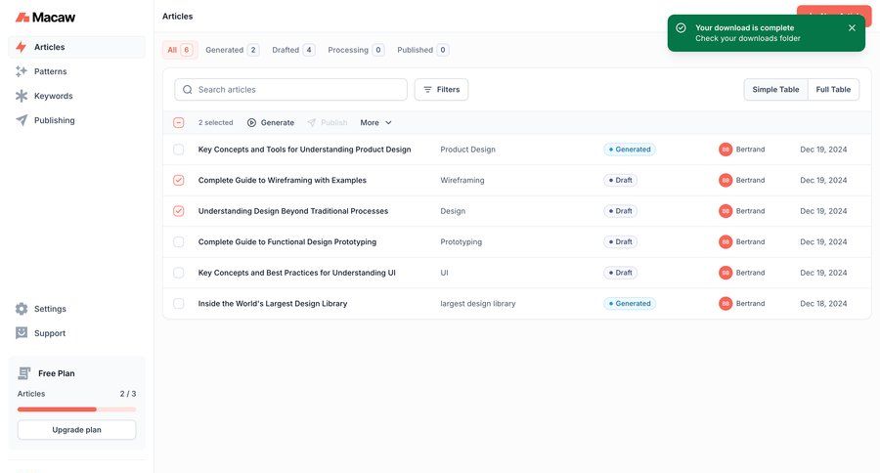Open Key Concepts and Tools for Understanding Product Design
This screenshot has height=473, width=880.
click(x=304, y=150)
